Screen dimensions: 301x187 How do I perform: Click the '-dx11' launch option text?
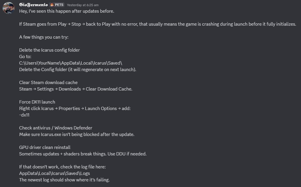pos(24,115)
